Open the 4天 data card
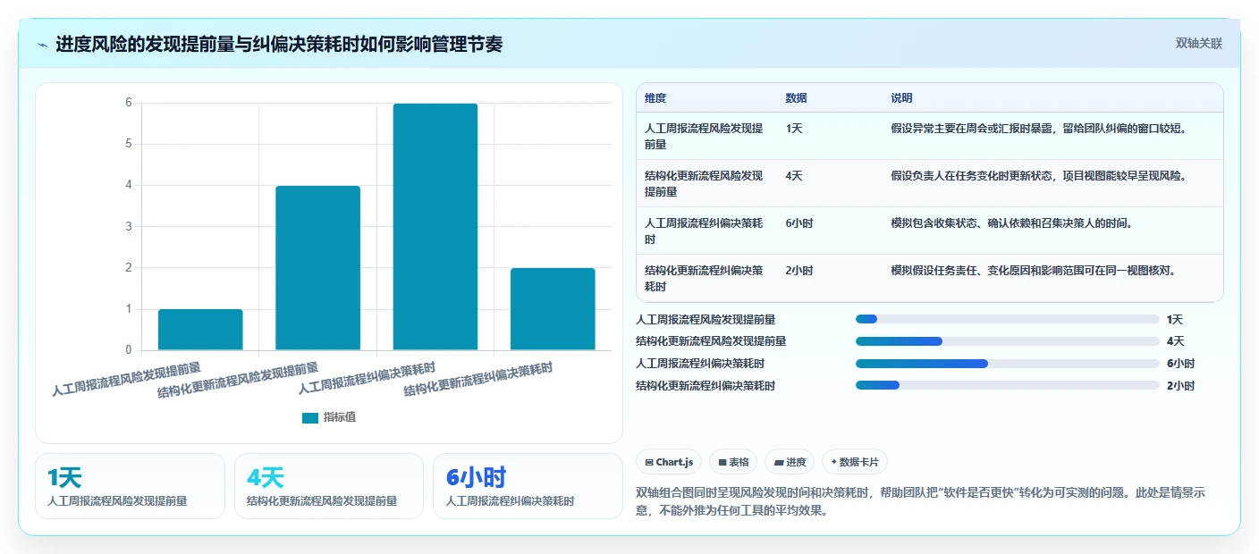Image resolution: width=1259 pixels, height=554 pixels. (x=328, y=486)
